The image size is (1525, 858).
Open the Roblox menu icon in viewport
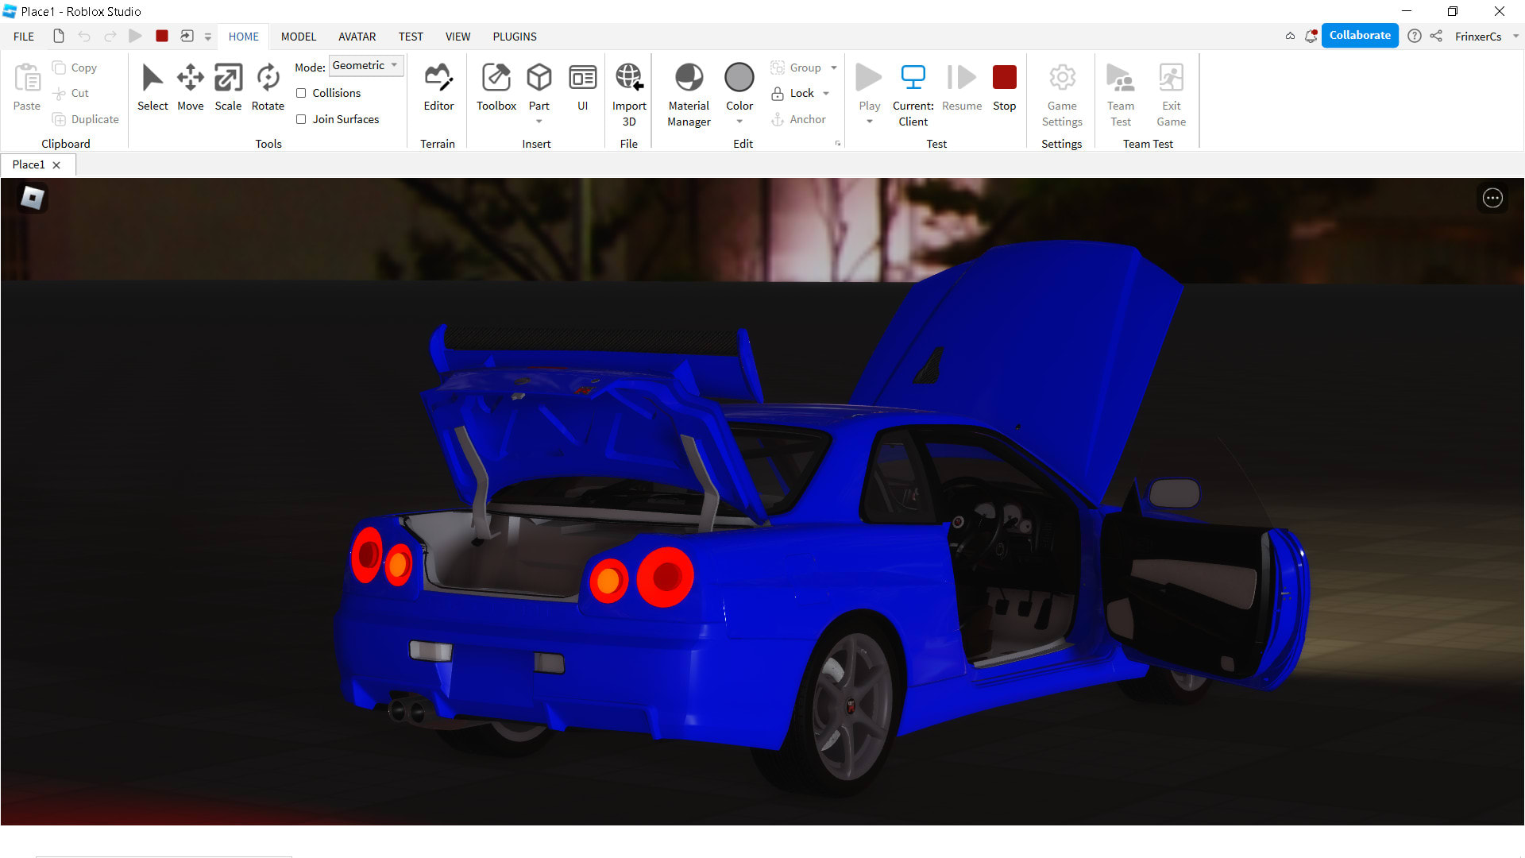tap(33, 198)
